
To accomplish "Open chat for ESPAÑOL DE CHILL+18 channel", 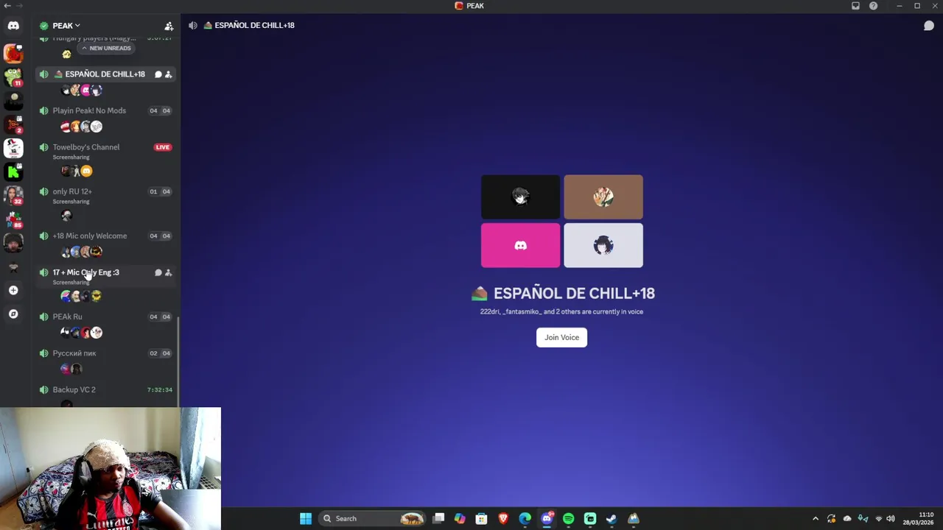I will click(x=158, y=74).
